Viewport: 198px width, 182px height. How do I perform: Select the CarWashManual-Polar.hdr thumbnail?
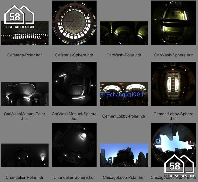click(25, 94)
